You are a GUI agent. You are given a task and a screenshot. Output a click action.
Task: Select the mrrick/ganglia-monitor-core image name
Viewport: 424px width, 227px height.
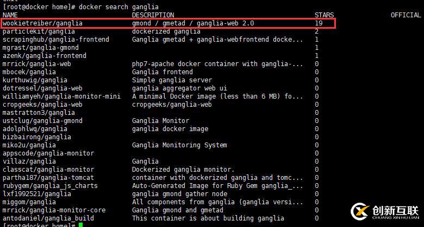pyautogui.click(x=54, y=210)
